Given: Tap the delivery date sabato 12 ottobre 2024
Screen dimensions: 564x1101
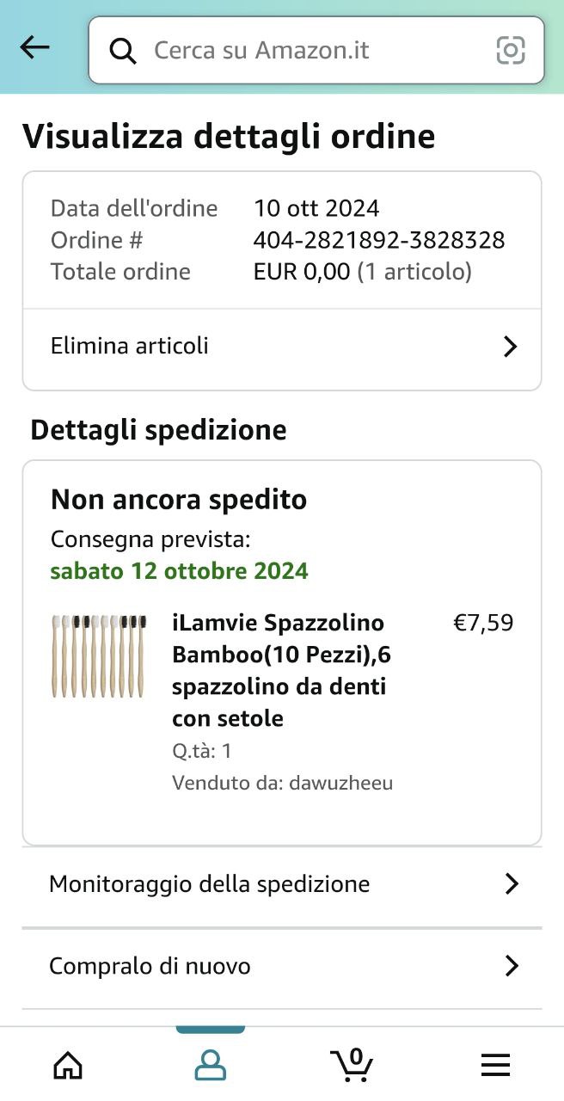Looking at the screenshot, I should (180, 571).
